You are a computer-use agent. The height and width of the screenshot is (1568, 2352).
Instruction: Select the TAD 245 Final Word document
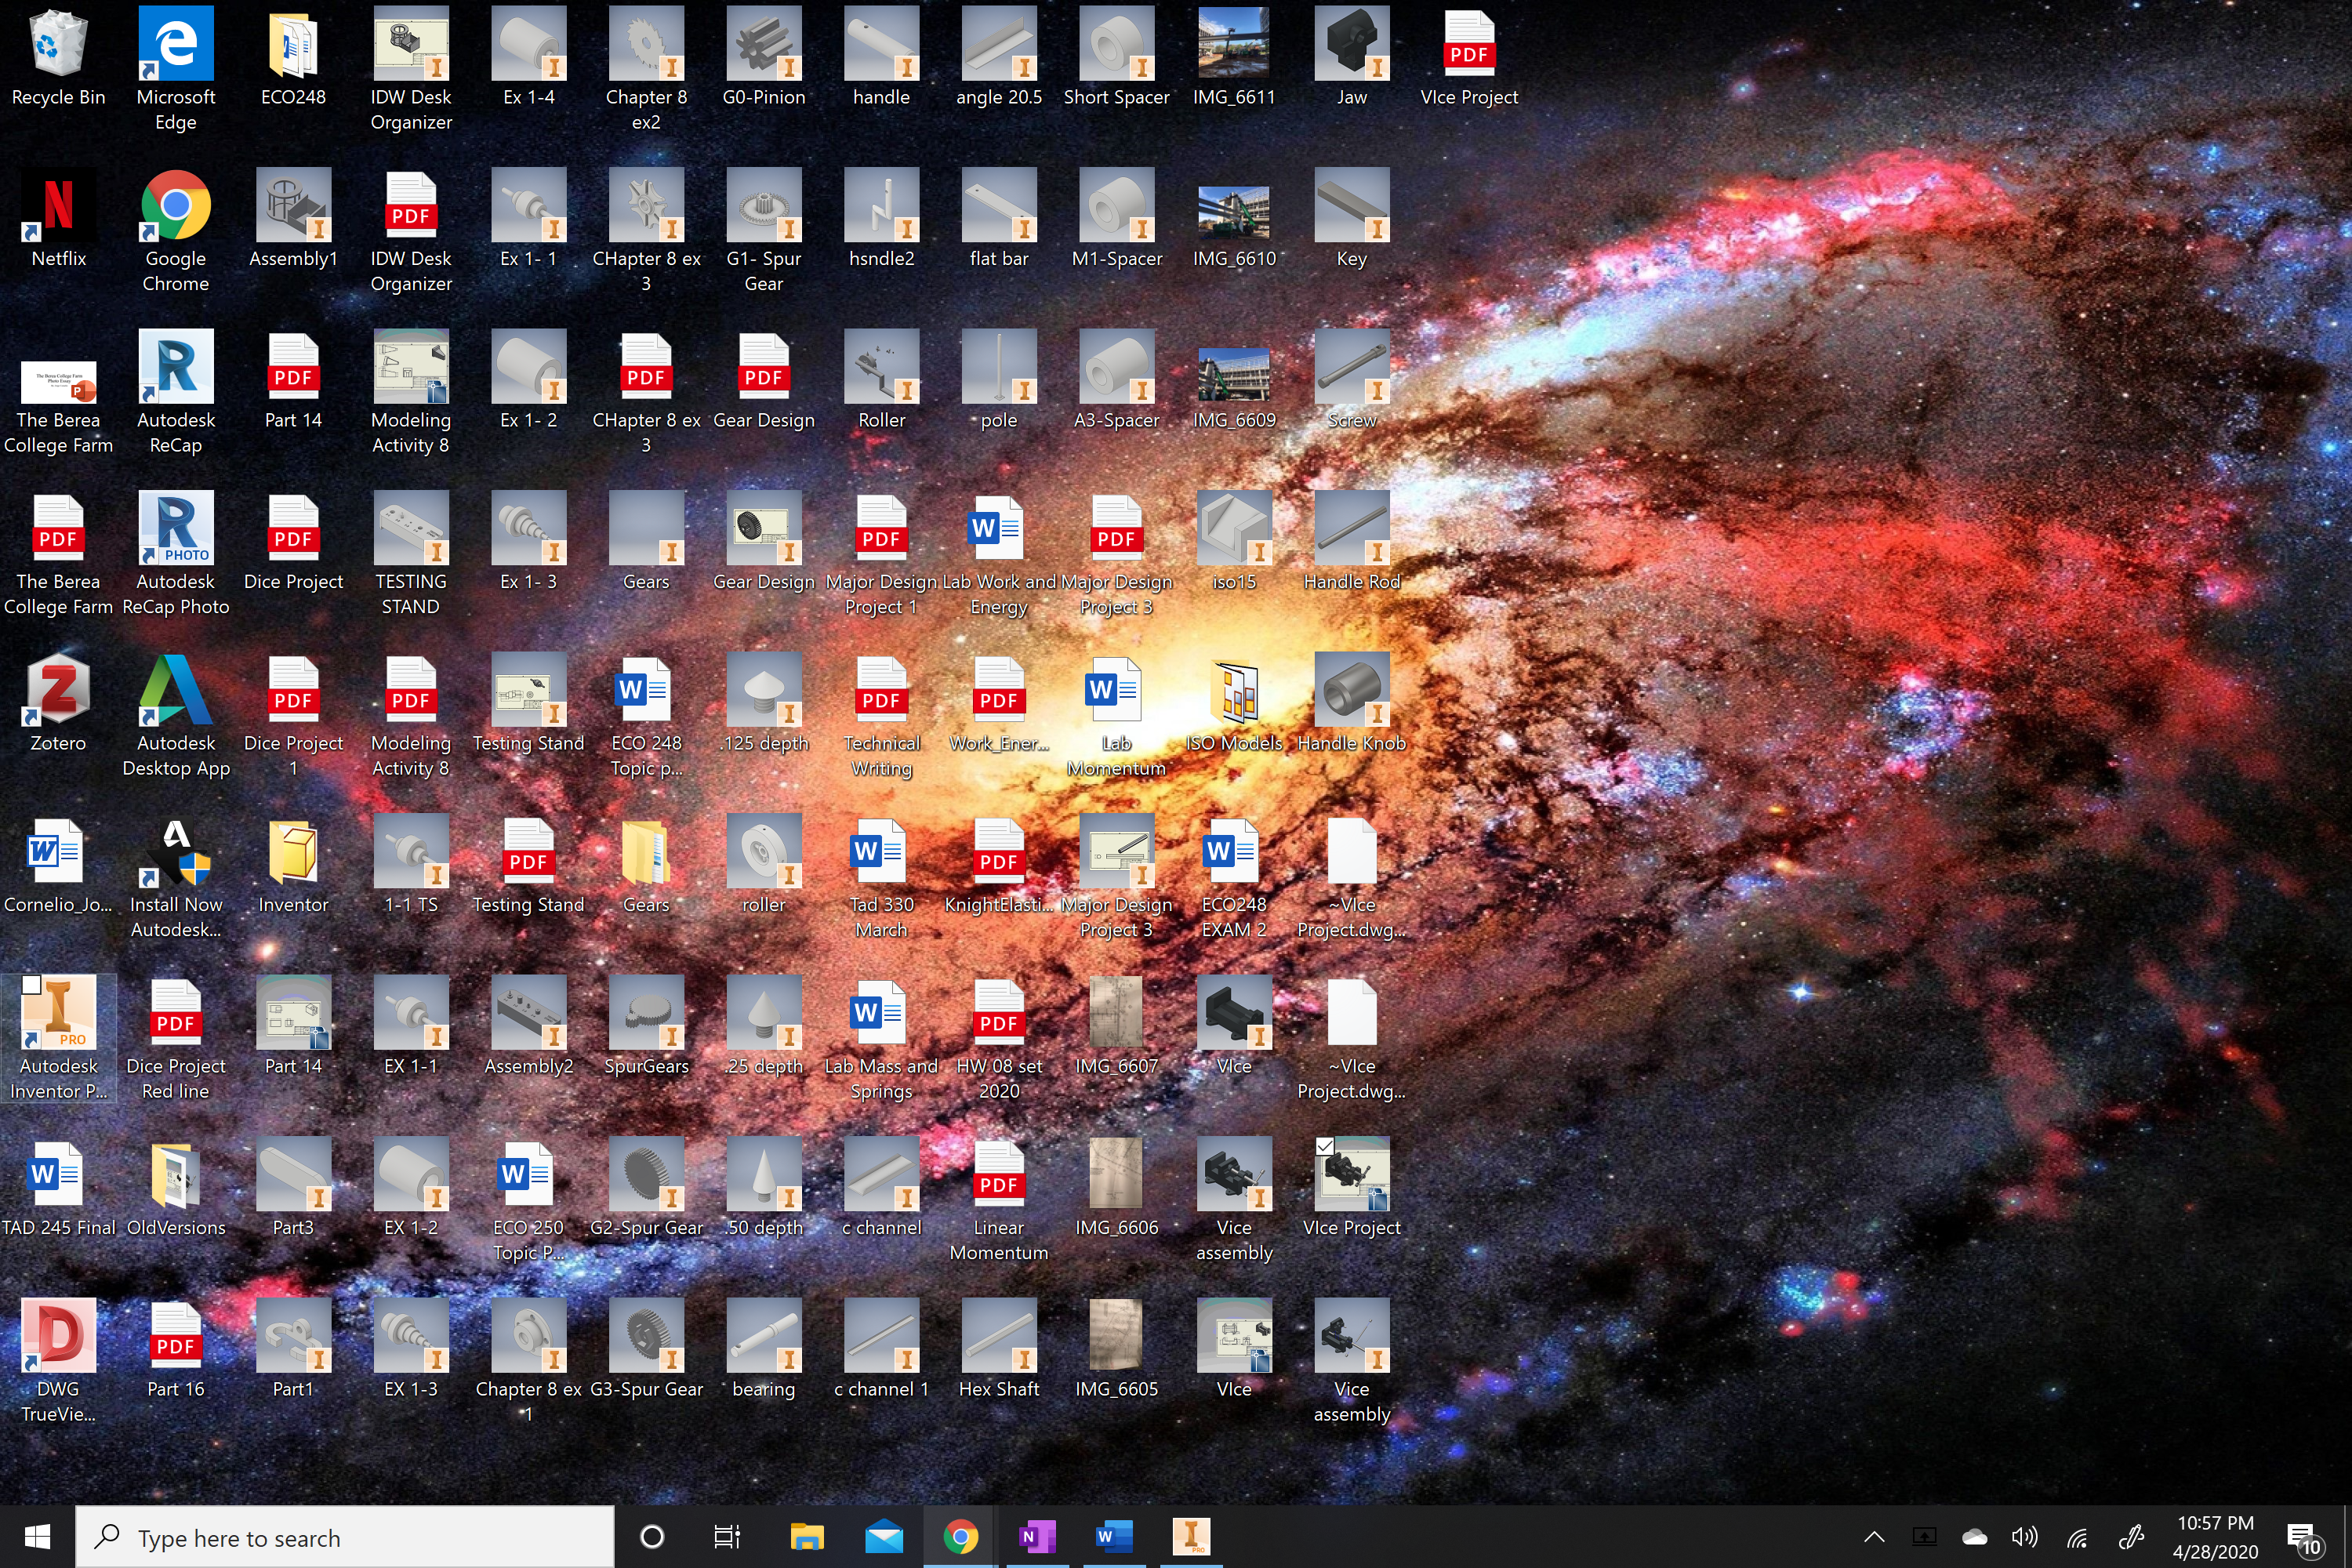click(58, 1188)
